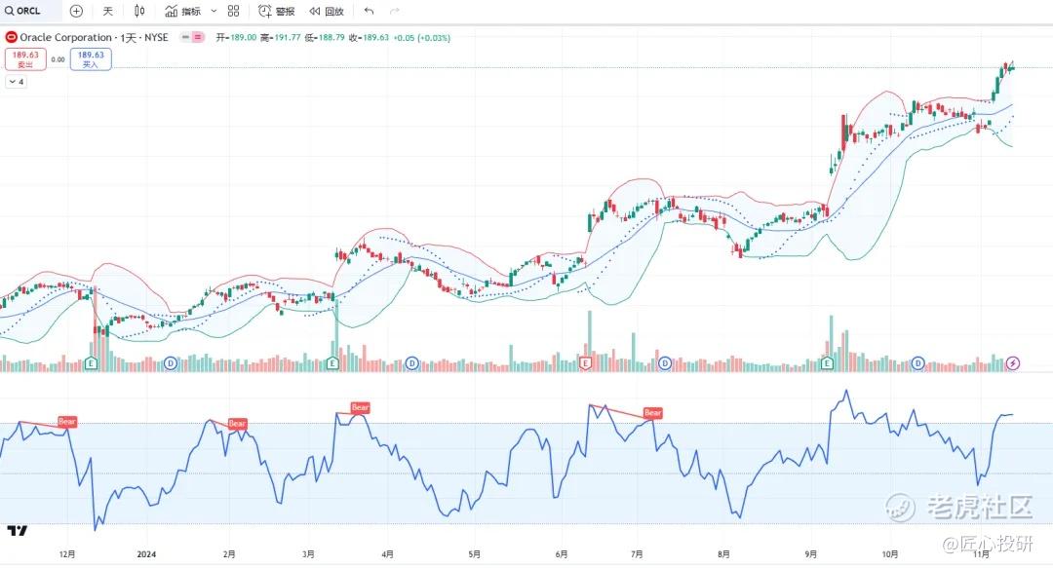Redo the chart action
Viewport: 1053px width, 568px height.
coord(395,11)
